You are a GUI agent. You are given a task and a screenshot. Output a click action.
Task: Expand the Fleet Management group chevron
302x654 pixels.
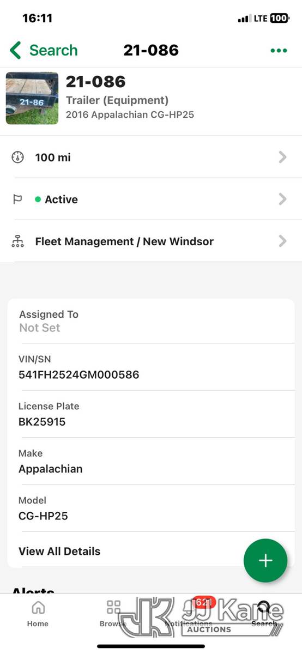(x=282, y=241)
